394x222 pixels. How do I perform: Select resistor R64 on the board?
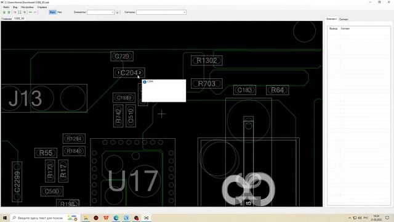[278, 90]
